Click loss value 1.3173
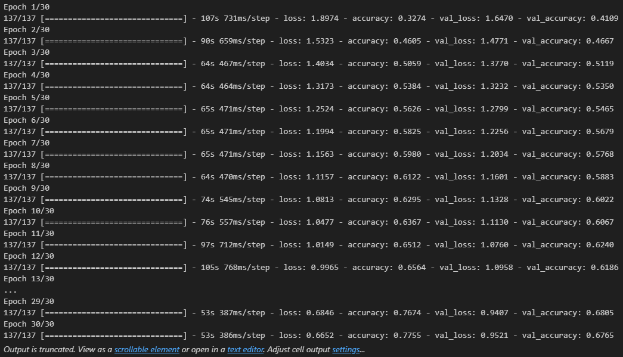623x357 pixels. (x=320, y=86)
